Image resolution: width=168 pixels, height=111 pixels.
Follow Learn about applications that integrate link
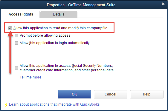(54, 104)
